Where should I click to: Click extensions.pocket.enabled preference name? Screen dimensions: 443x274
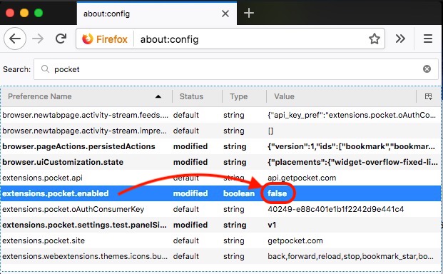(56, 193)
